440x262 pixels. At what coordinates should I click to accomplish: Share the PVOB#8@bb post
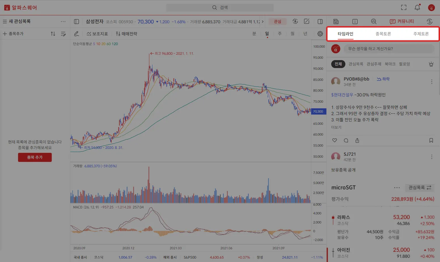(357, 140)
